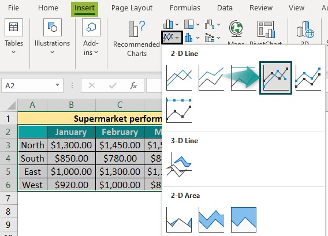Select the 100% Stacked Line chart thumbnail
Image resolution: width=328 pixels, height=236 pixels.
click(244, 78)
